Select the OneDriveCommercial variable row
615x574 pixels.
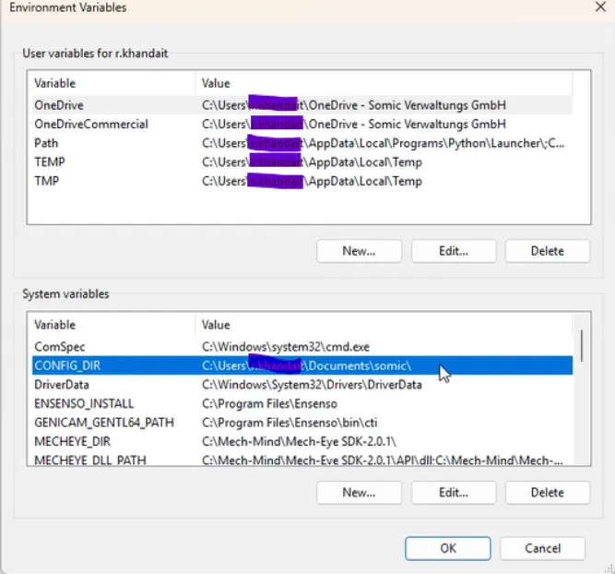pos(302,124)
